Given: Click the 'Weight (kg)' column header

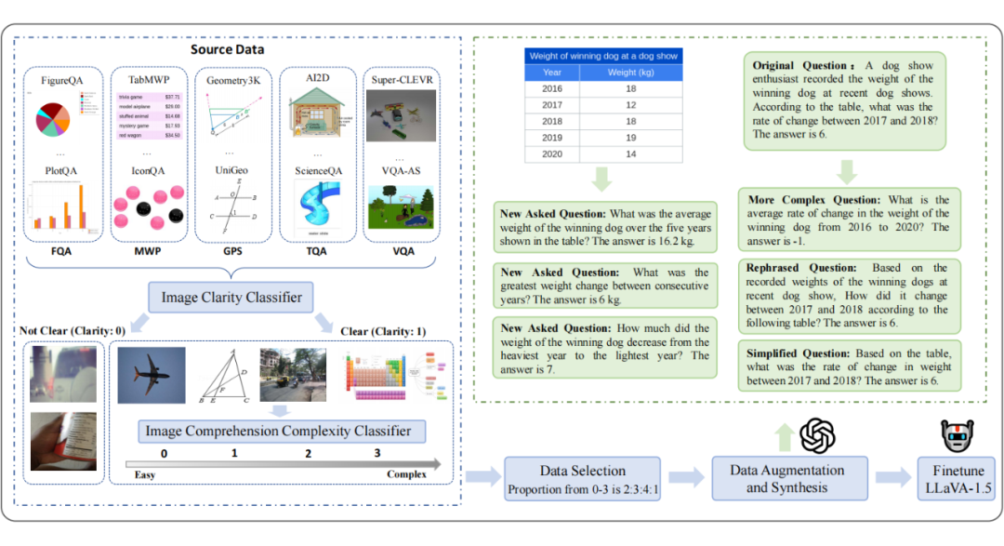Looking at the screenshot, I should [x=630, y=73].
